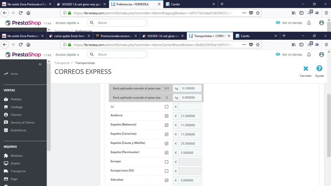Open the hamburger menu in front browser window
This screenshot has width=331, height=186.
pos(326,45)
